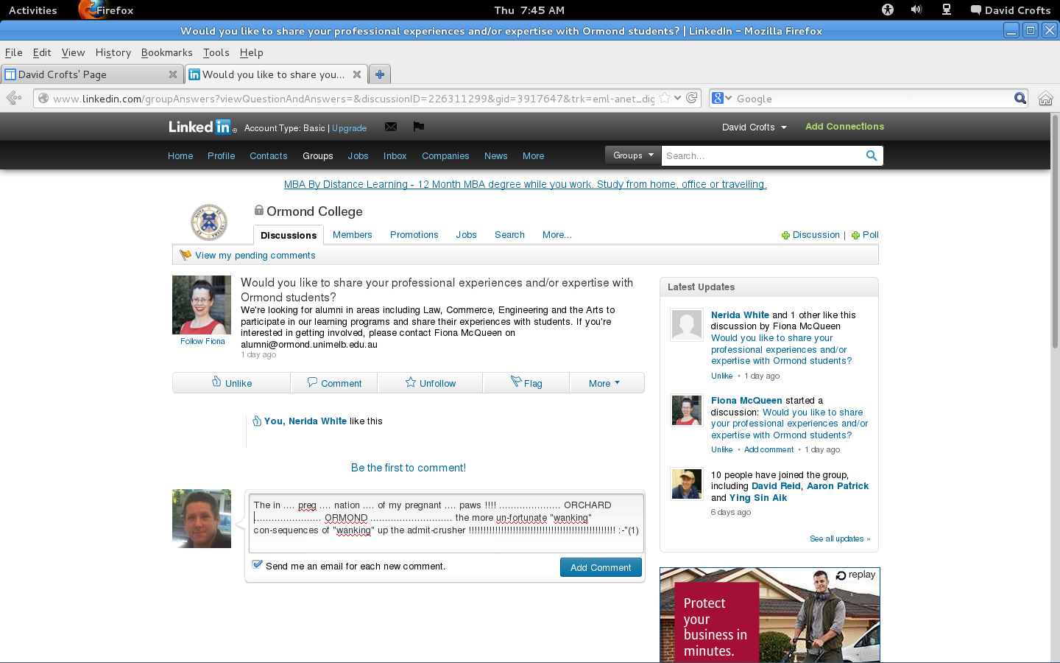Uncheck 'Send me an email for each new comment'
The width and height of the screenshot is (1060, 663).
click(x=257, y=565)
